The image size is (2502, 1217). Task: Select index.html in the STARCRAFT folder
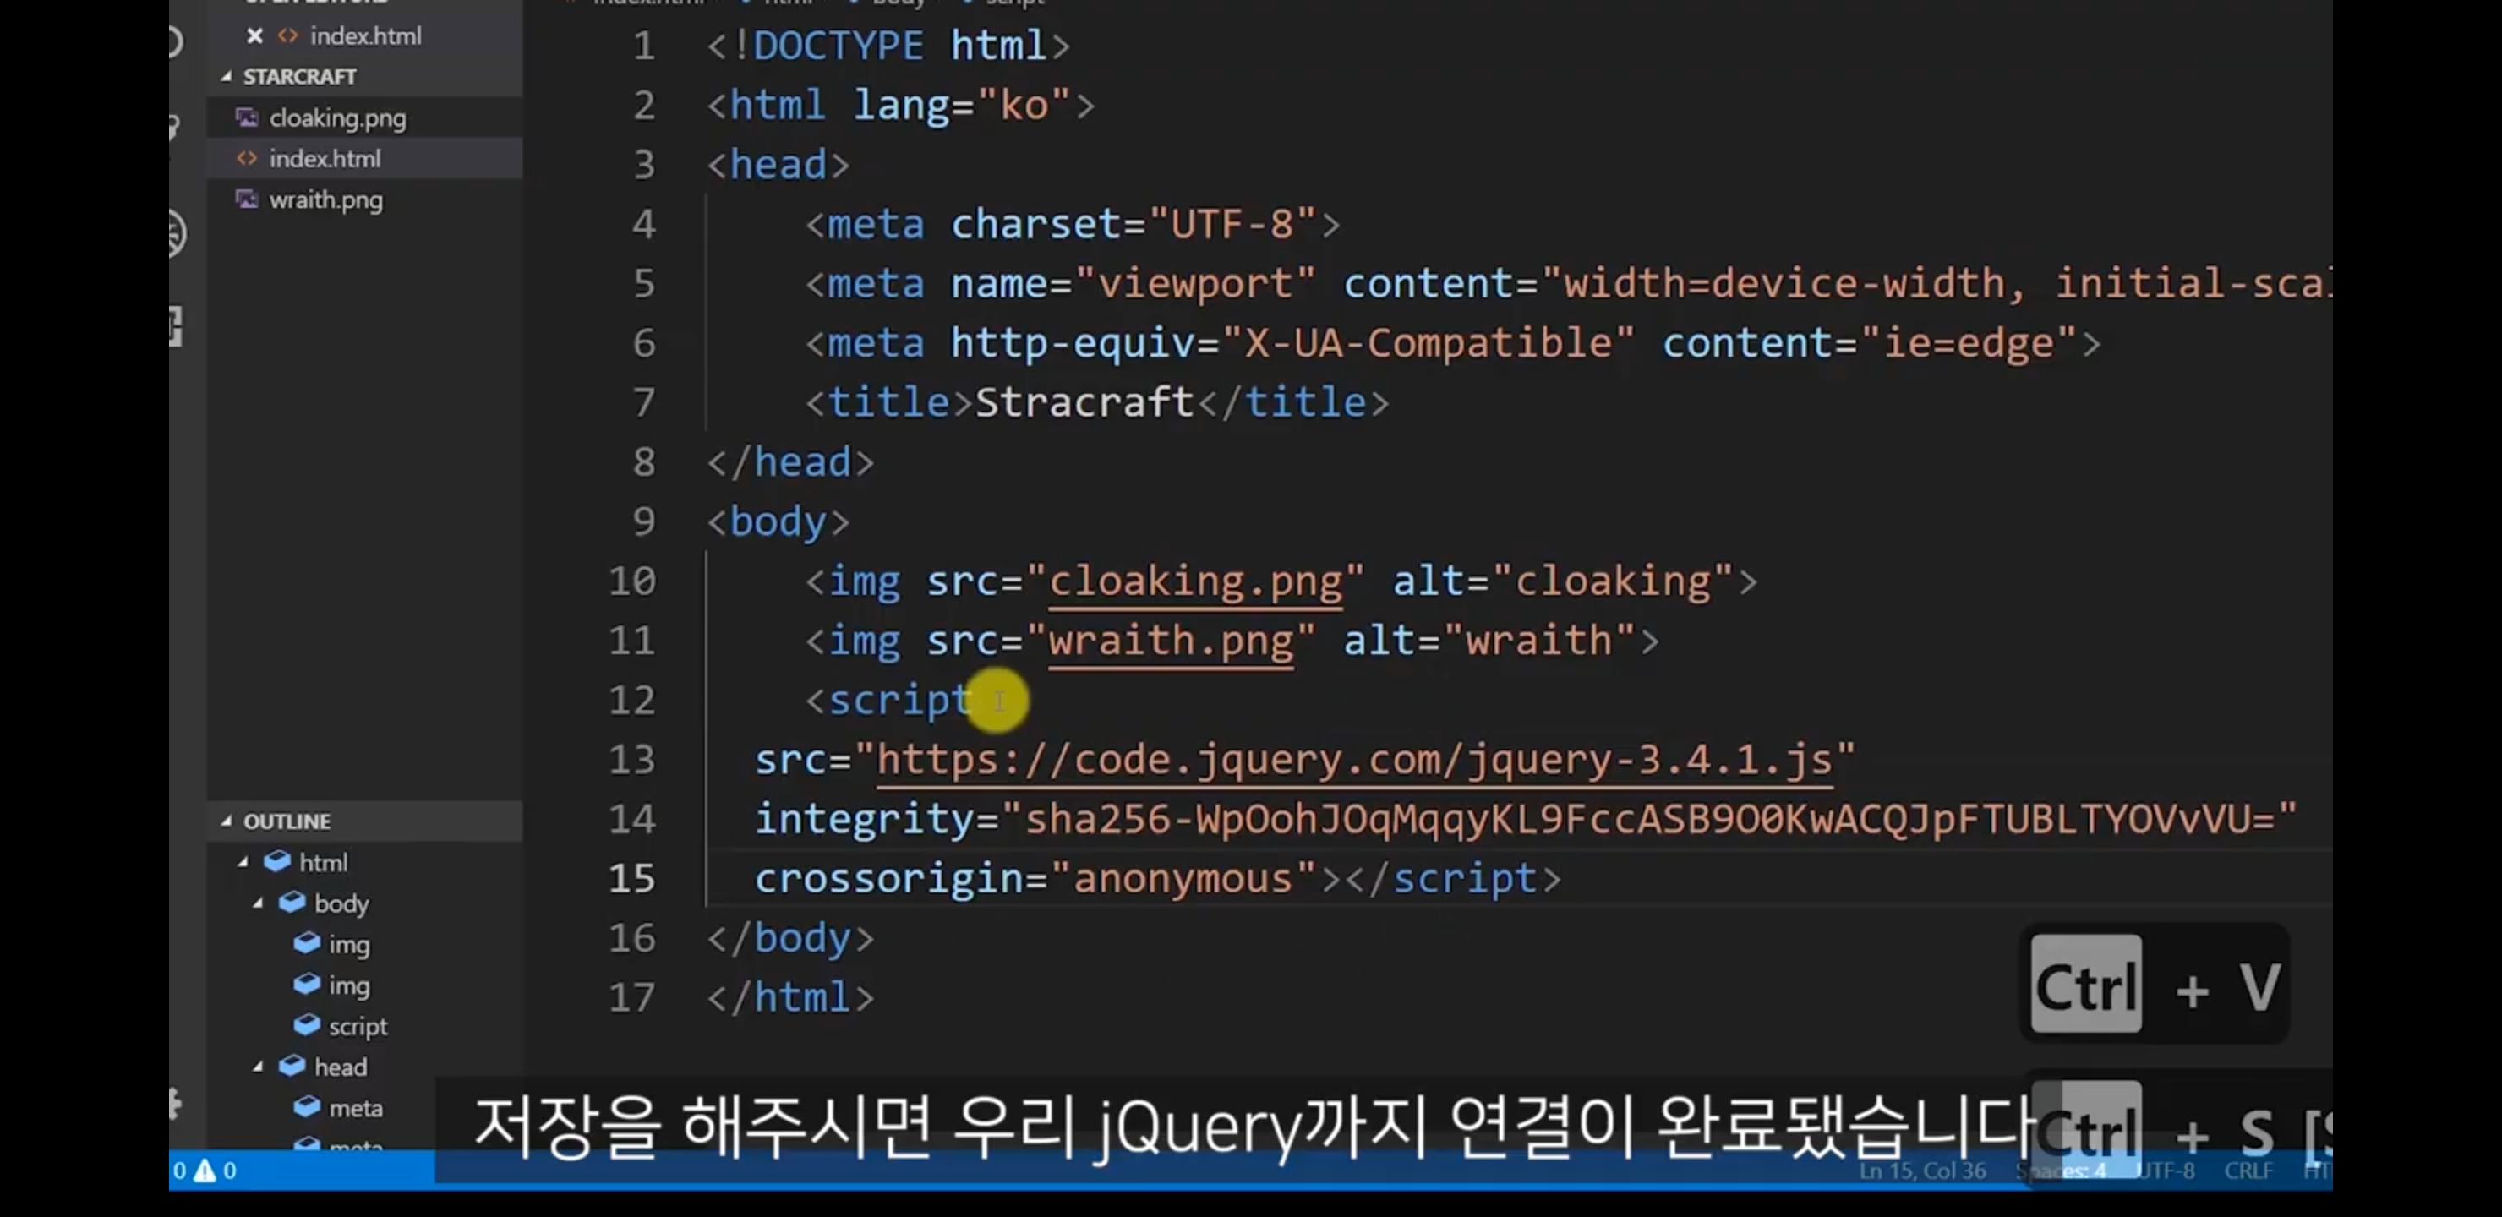coord(325,158)
